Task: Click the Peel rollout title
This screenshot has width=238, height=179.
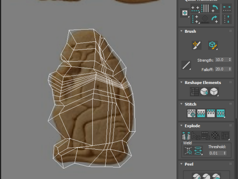Action: (x=189, y=164)
